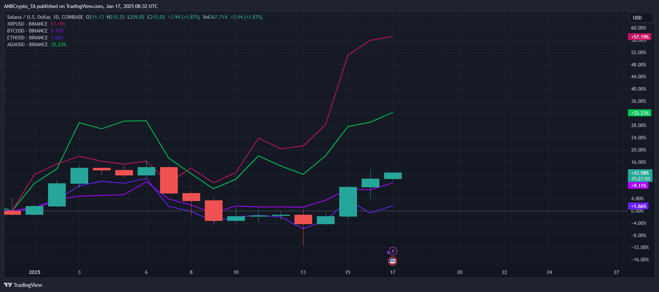
Task: Click the Solana / U.S. Dollar symbol title
Action: point(45,17)
